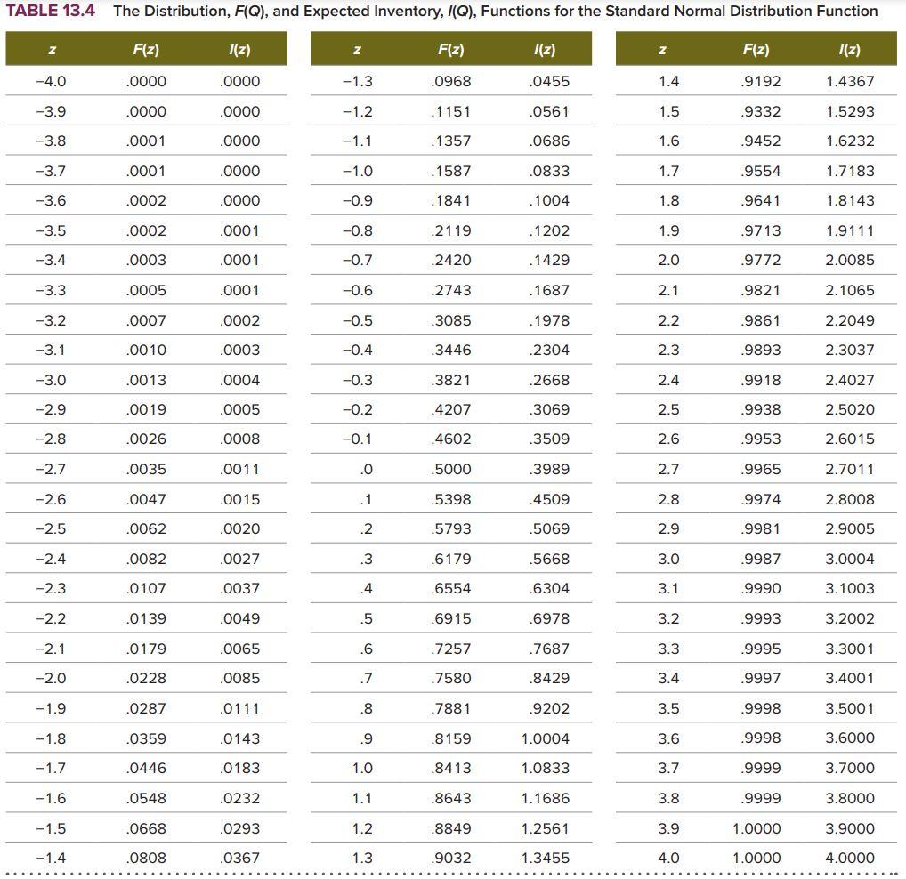Select the F(z) value .0228
The height and width of the screenshot is (879, 906).
click(x=146, y=678)
